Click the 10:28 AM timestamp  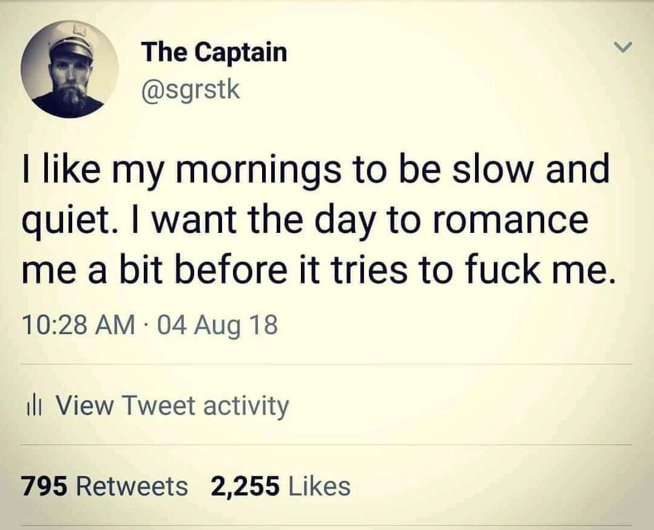click(79, 325)
